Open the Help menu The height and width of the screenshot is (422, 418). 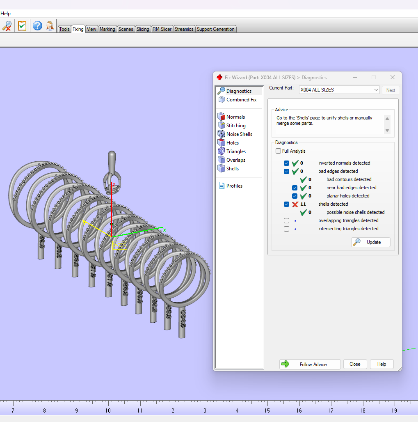6,14
